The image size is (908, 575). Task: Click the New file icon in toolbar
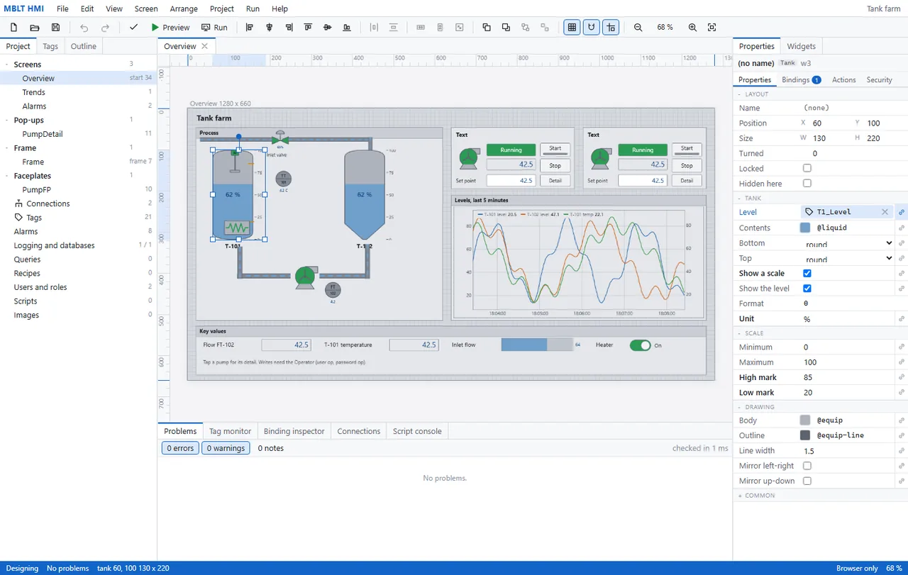point(13,28)
